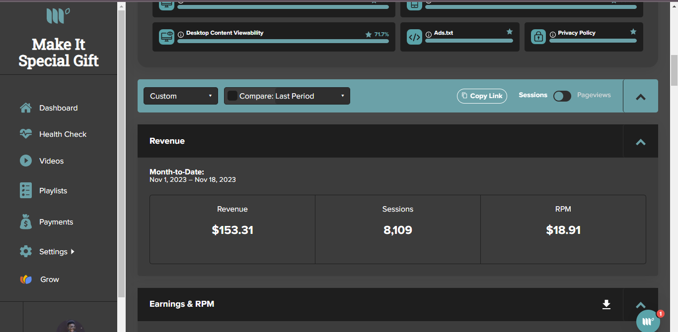The image size is (678, 332).
Task: Click the Ads.txt progress bar
Action: click(x=469, y=41)
